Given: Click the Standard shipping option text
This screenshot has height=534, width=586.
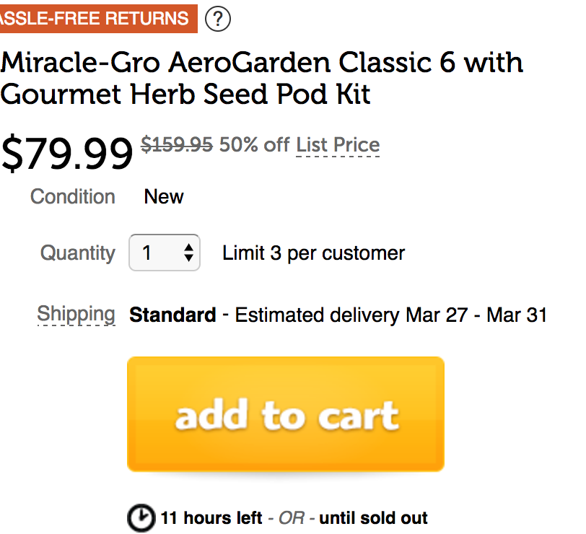Looking at the screenshot, I should [x=172, y=315].
